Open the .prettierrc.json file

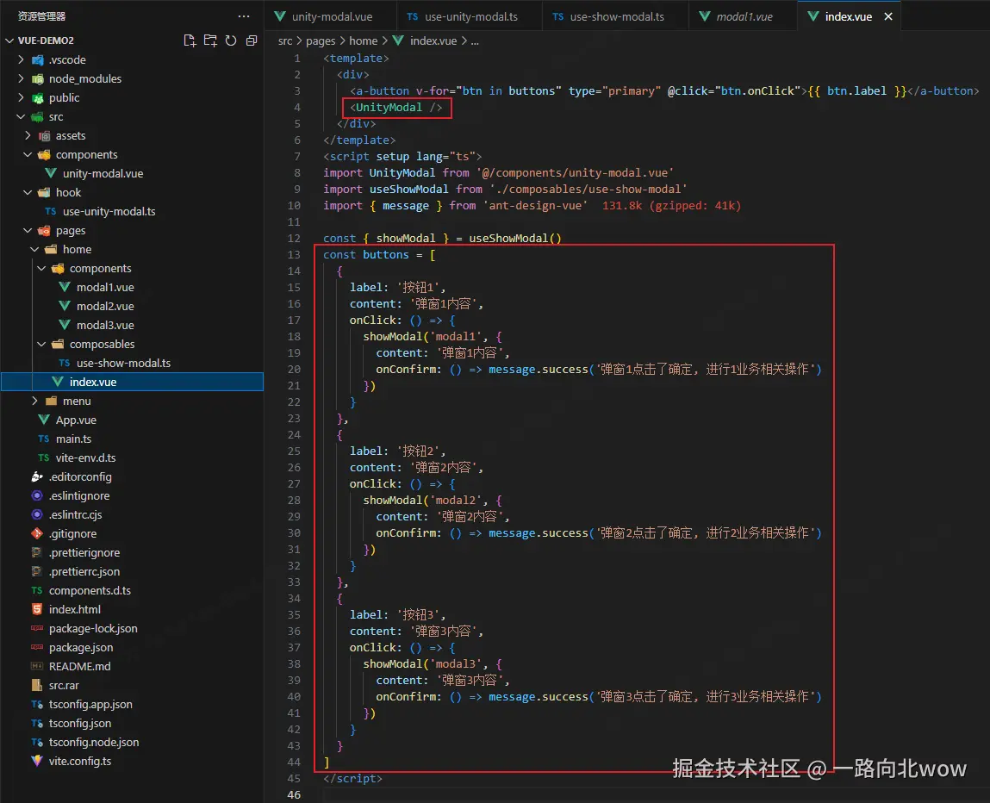(x=132, y=571)
